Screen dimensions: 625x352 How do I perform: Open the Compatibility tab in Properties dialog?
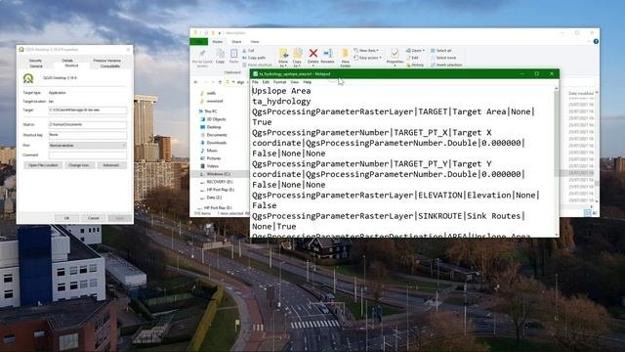tap(110, 66)
